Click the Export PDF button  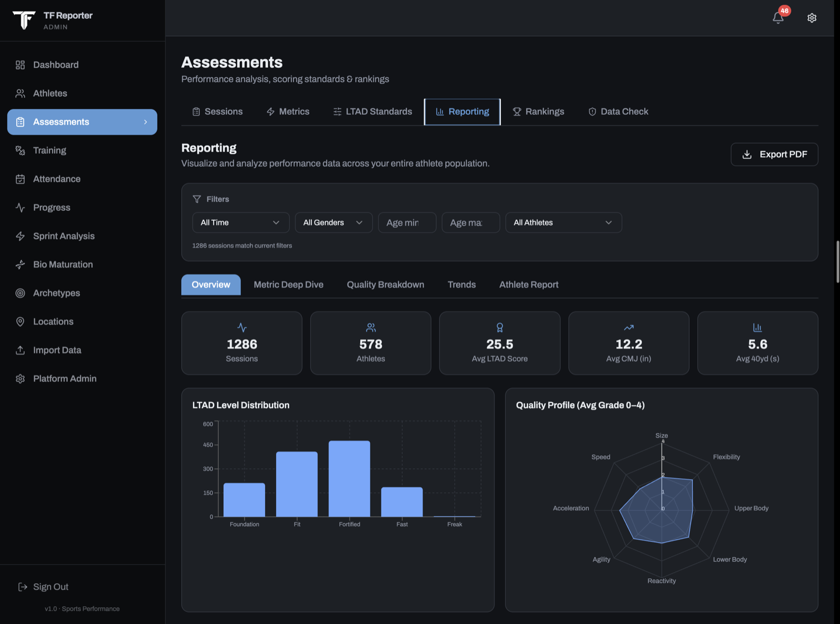pos(774,155)
